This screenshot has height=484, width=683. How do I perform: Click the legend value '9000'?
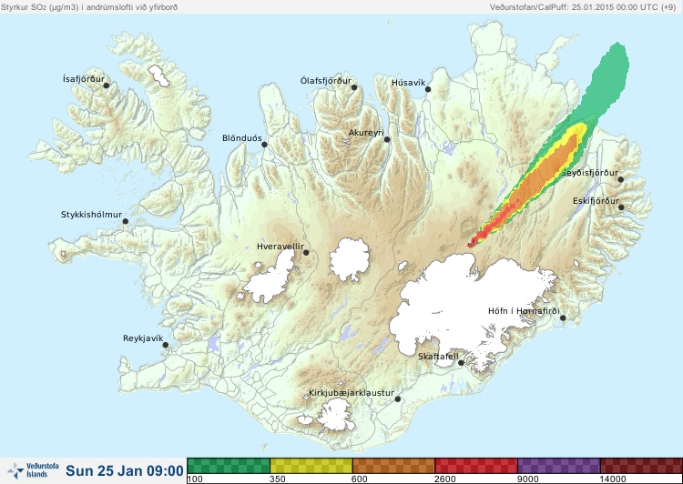[x=528, y=479]
